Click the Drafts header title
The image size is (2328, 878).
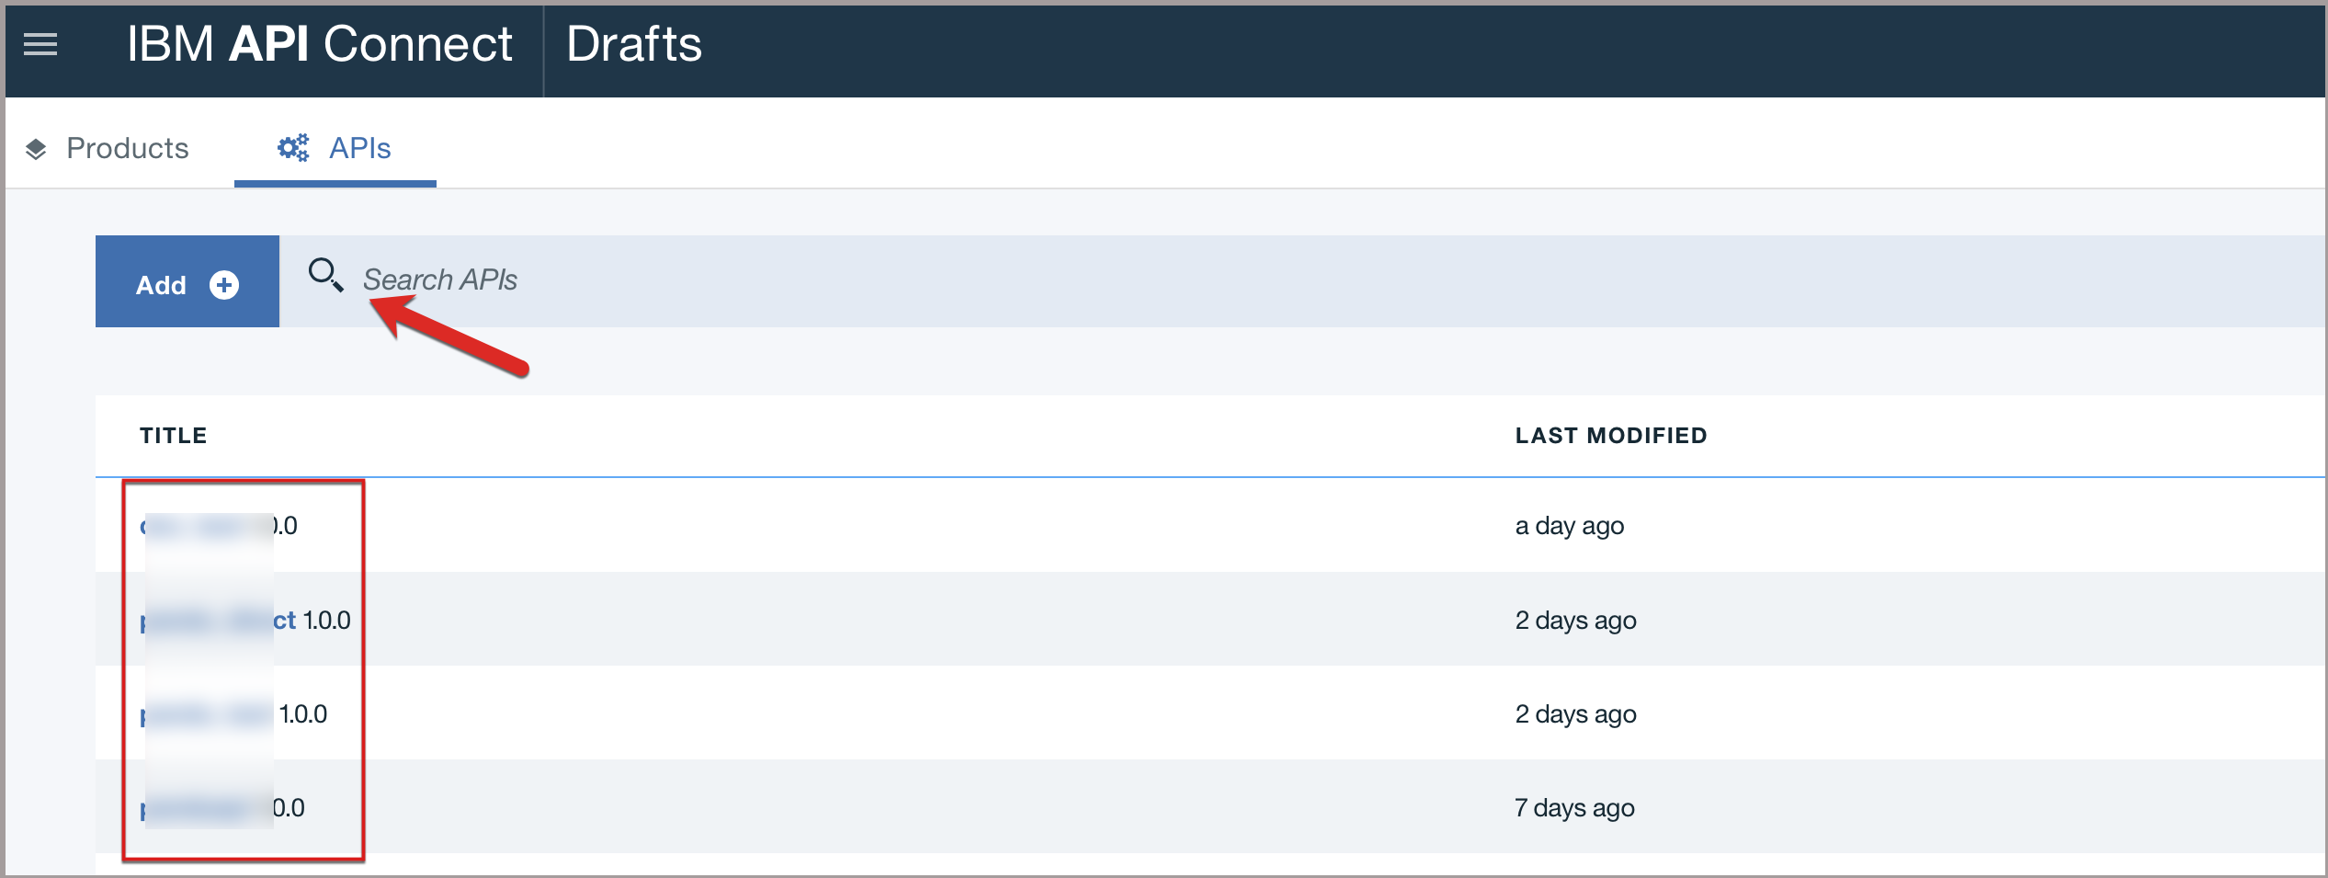(633, 44)
